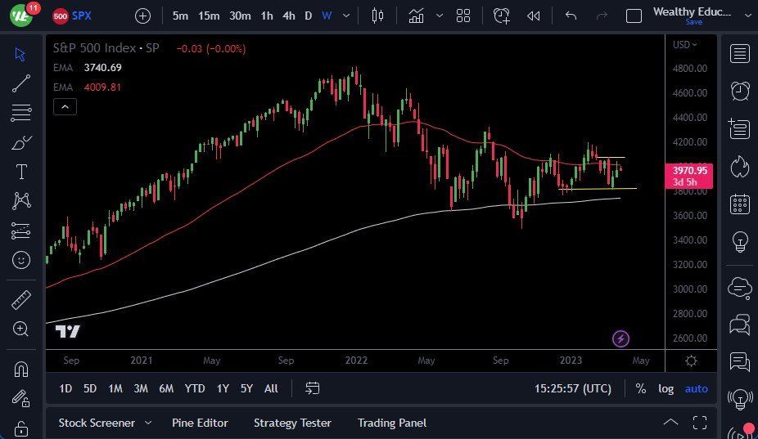
Task: Open the Alerts clock icon in right sidebar
Action: 740,91
